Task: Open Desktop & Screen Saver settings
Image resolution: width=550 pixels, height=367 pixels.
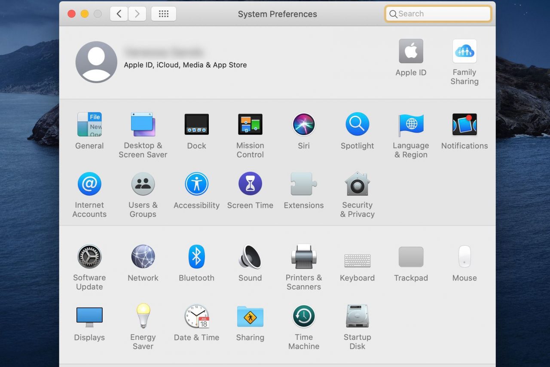Action: [x=143, y=125]
